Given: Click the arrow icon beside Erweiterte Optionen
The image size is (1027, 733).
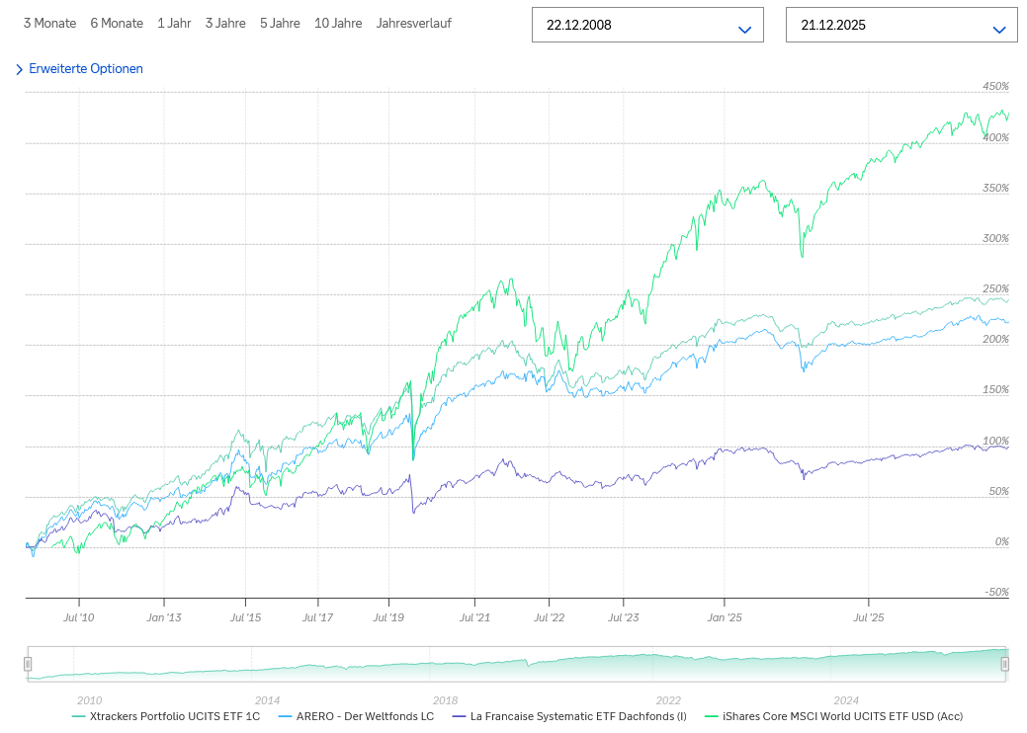Looking at the screenshot, I should [20, 69].
